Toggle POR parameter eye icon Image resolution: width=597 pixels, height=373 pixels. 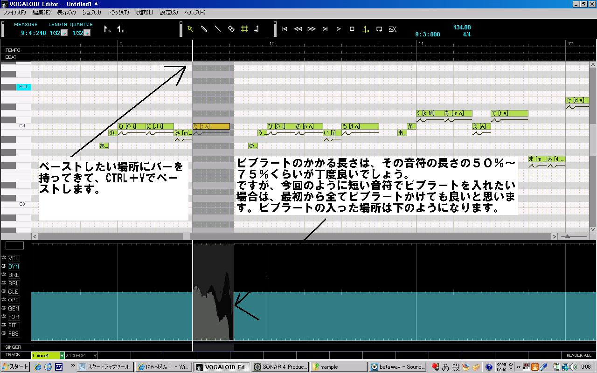point(4,317)
